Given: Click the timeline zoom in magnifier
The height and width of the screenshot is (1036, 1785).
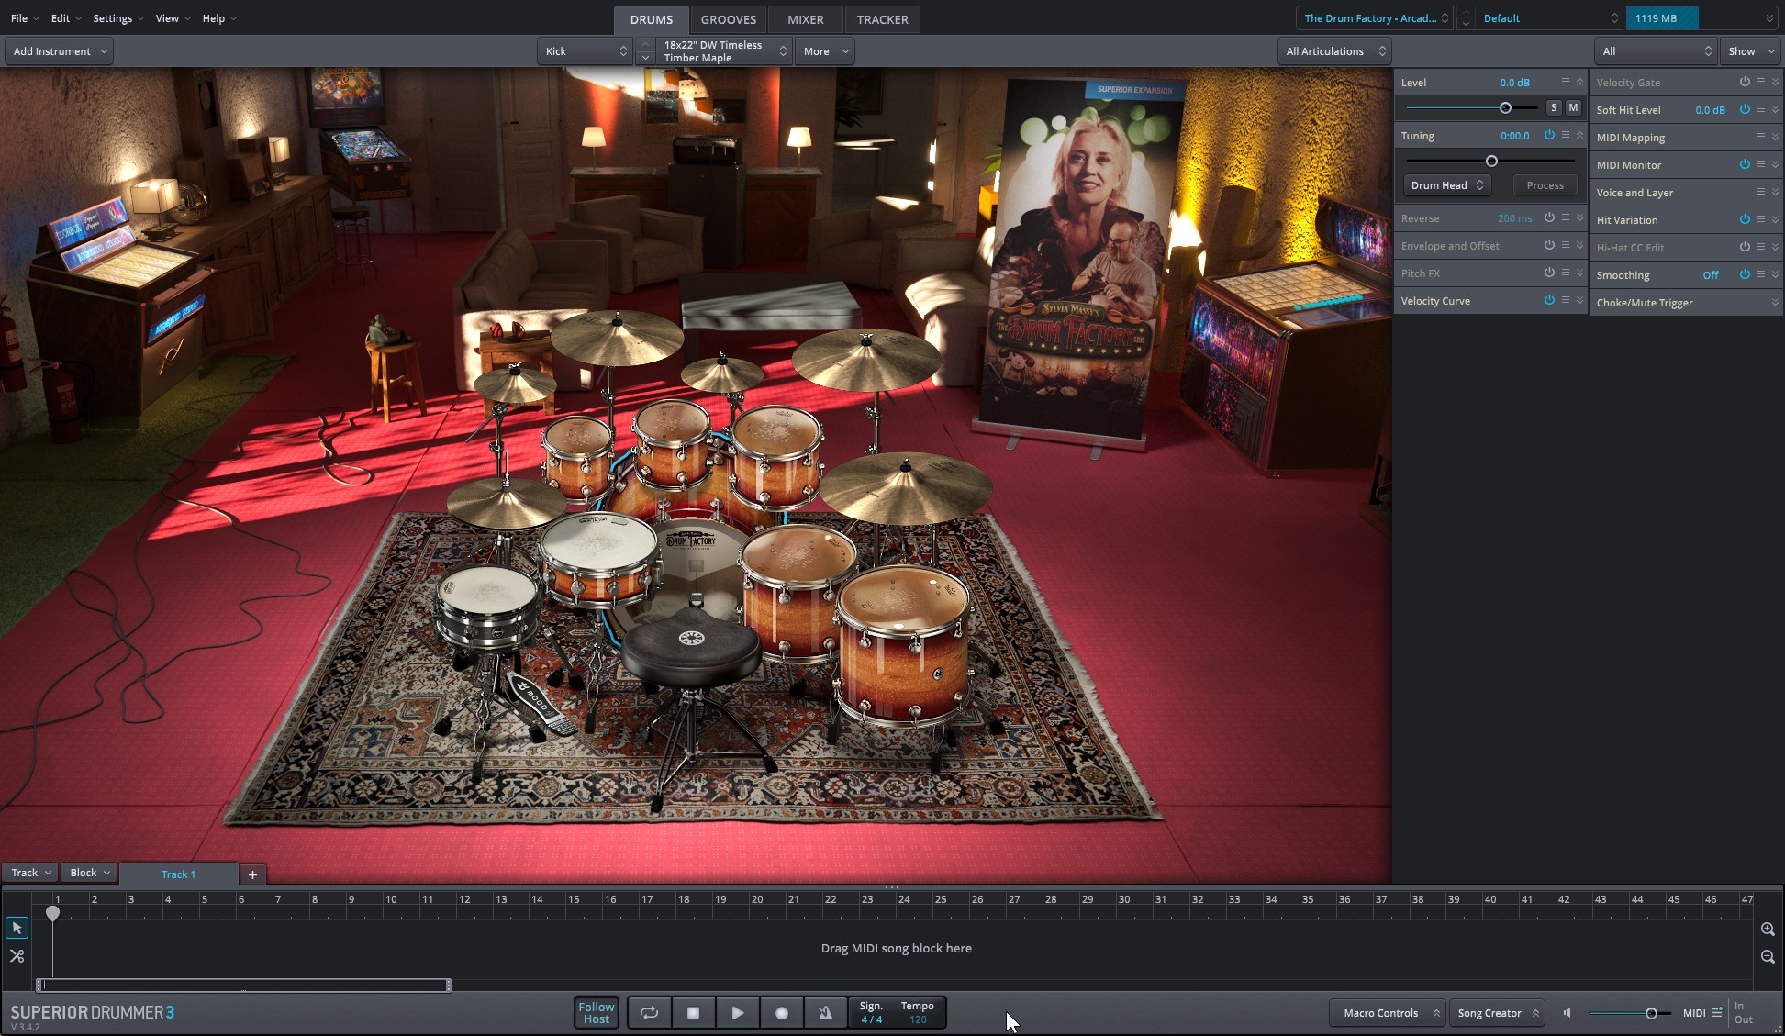Looking at the screenshot, I should tap(1768, 930).
